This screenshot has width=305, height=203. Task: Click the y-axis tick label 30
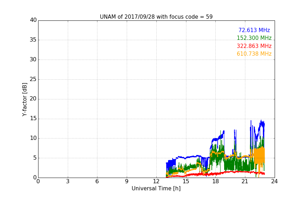33,60
